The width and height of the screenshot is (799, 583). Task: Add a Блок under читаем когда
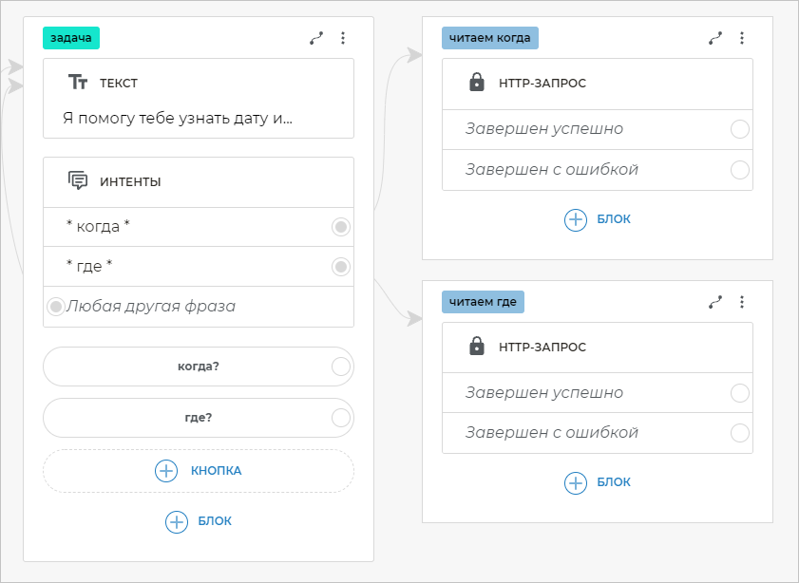576,219
